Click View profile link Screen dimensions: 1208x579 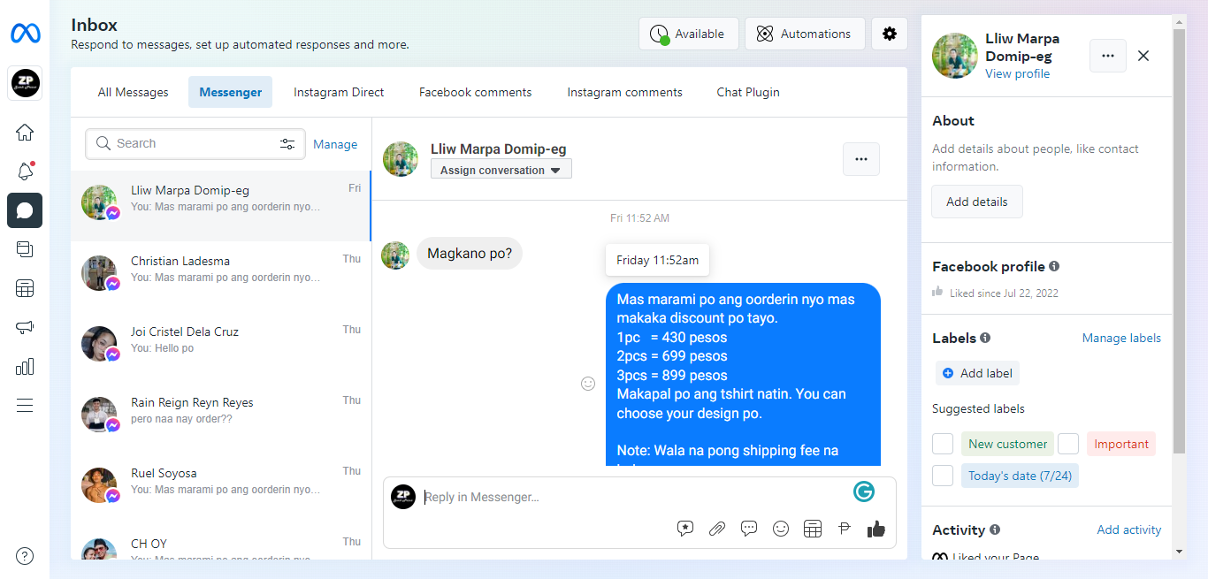1018,73
